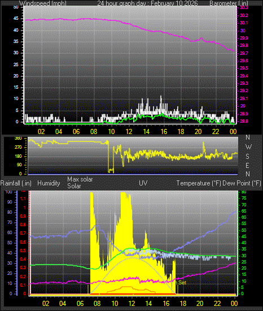Screen dimensions: 263x311
Task: Click the "Solar" legend label
Action: point(74,186)
